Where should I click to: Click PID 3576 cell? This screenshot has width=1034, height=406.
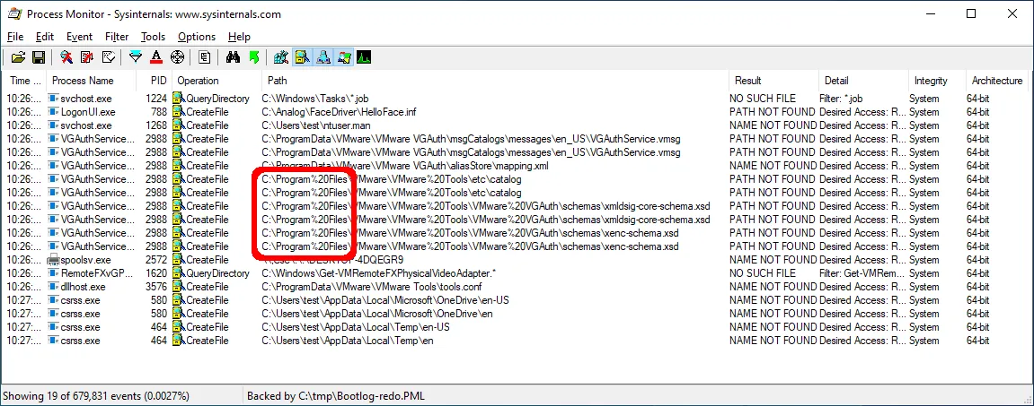coord(156,287)
